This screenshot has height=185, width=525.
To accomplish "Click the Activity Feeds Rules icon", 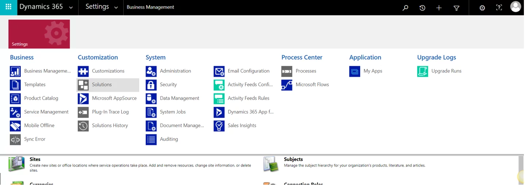I will pyautogui.click(x=219, y=99).
